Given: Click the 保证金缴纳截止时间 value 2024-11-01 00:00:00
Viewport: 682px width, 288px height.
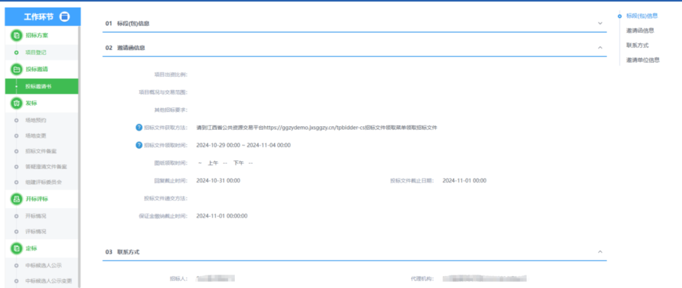Looking at the screenshot, I should [x=222, y=216].
